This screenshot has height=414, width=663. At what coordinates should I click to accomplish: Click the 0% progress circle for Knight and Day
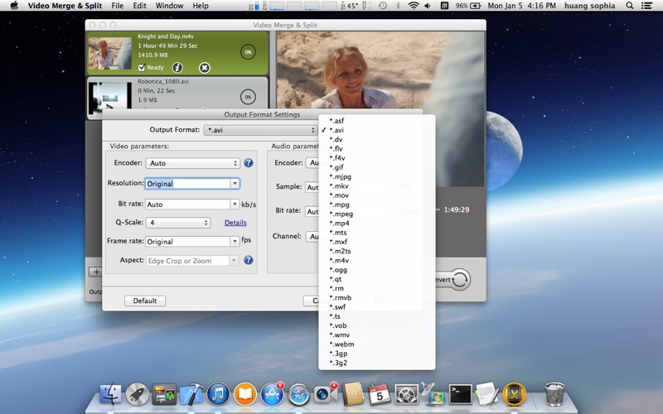248,52
